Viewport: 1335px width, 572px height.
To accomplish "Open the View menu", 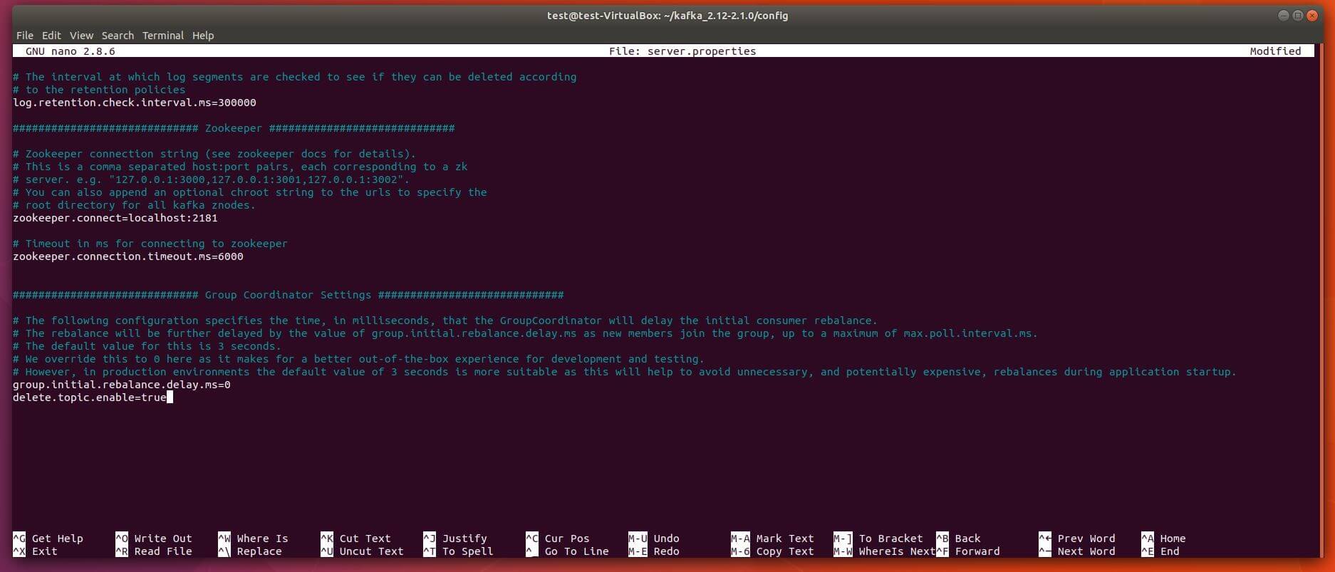I will (x=81, y=36).
